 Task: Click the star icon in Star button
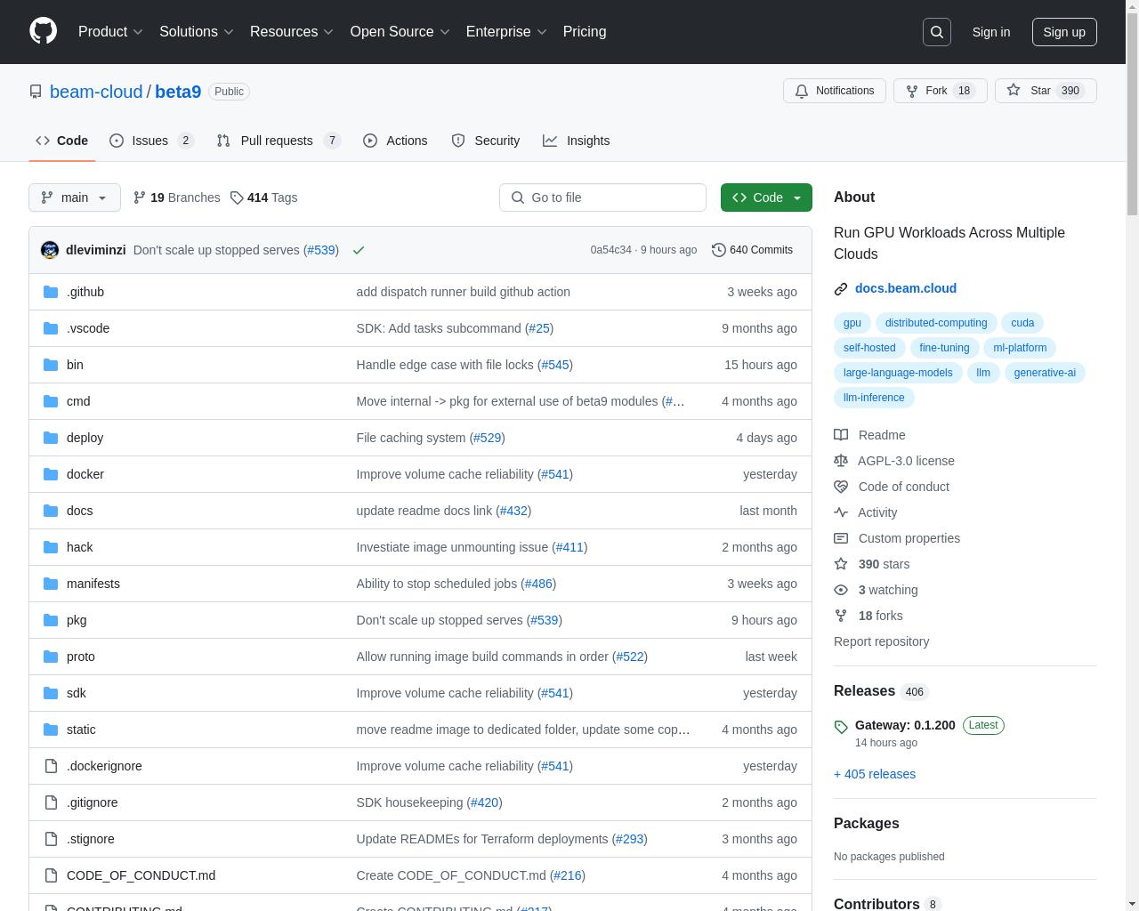[x=1014, y=91]
